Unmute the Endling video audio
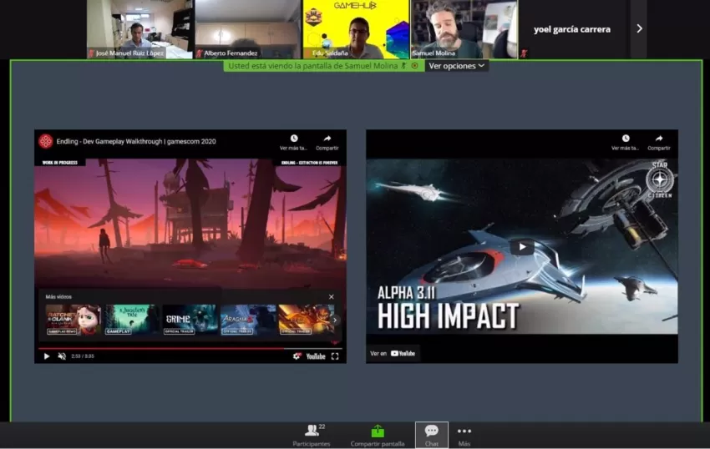 pyautogui.click(x=62, y=356)
